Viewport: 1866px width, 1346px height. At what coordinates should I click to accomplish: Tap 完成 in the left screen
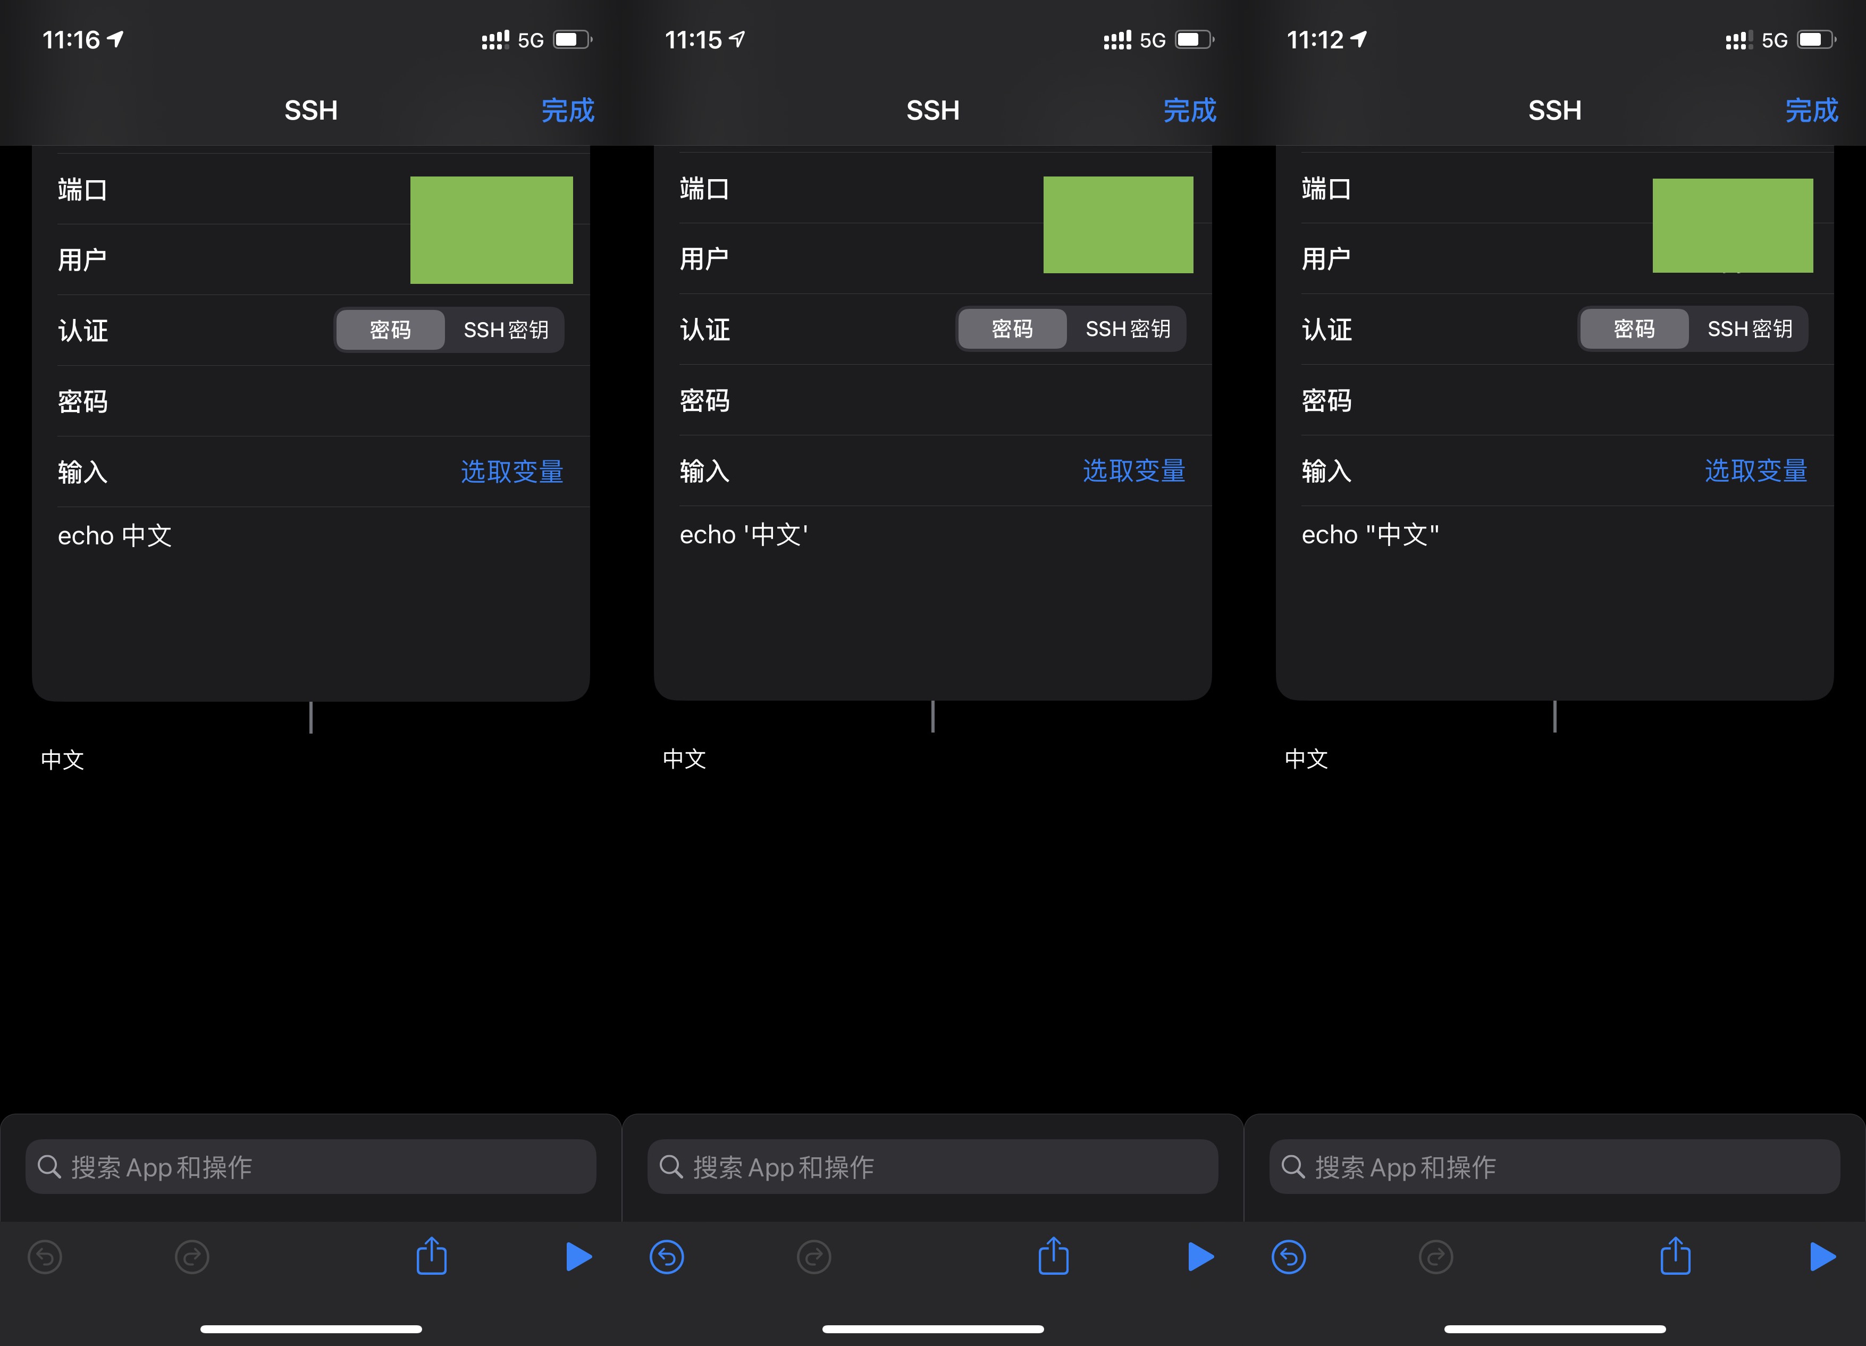[568, 110]
